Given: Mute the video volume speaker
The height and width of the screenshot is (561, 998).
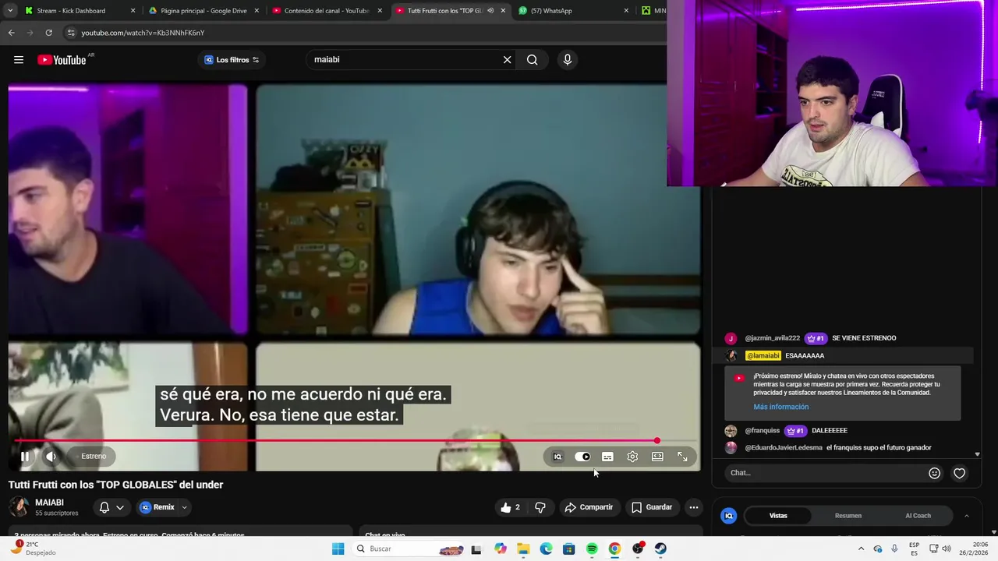Looking at the screenshot, I should [x=51, y=457].
